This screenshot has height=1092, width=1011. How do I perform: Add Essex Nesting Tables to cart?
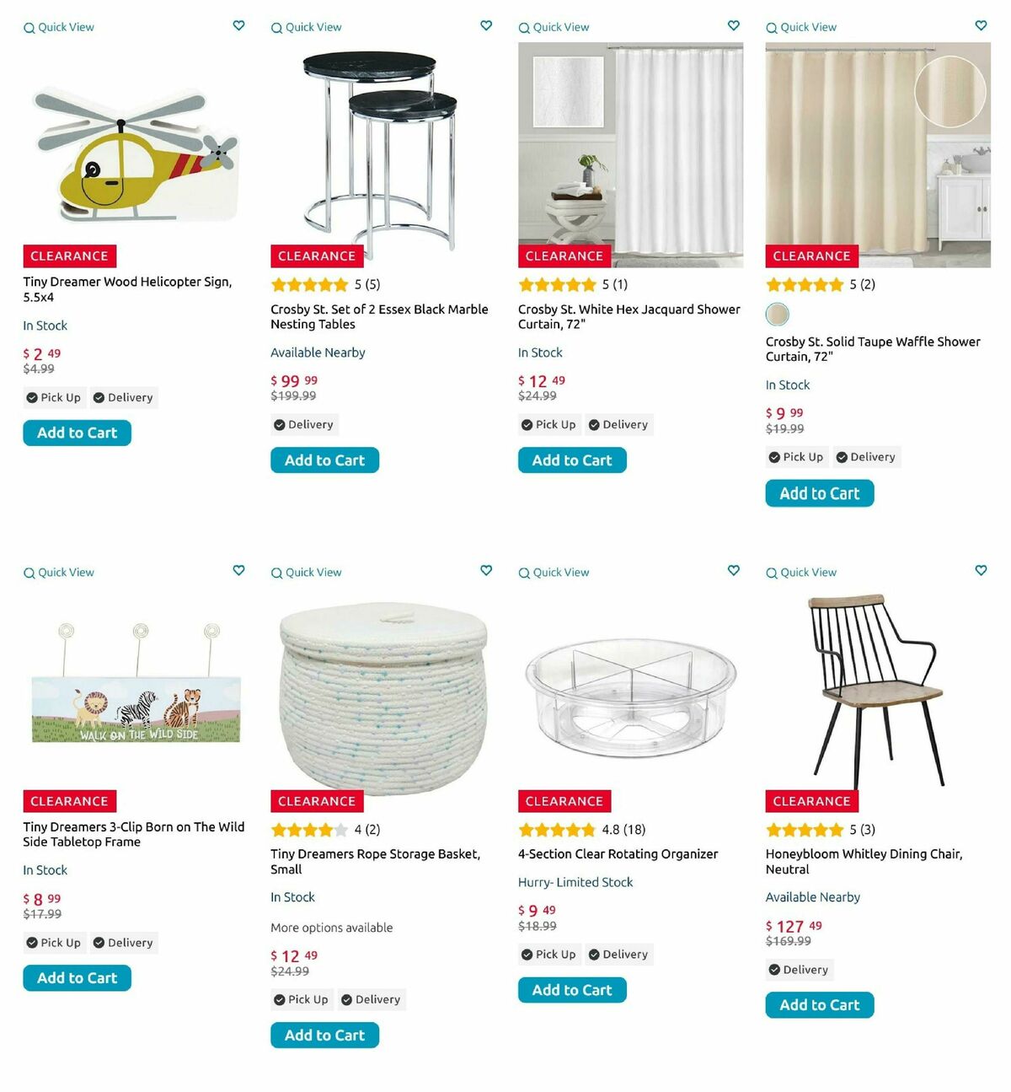[x=324, y=460]
